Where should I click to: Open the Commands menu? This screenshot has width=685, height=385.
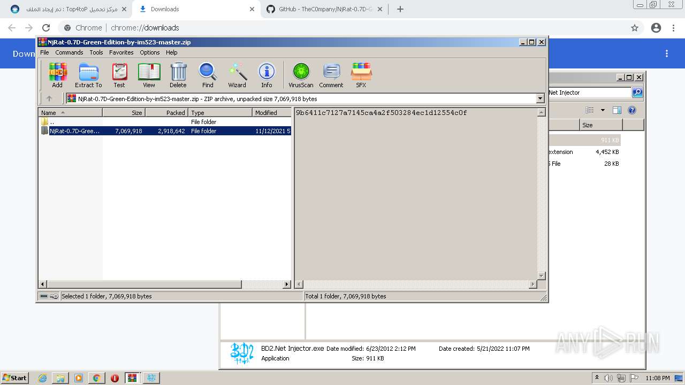coord(69,52)
